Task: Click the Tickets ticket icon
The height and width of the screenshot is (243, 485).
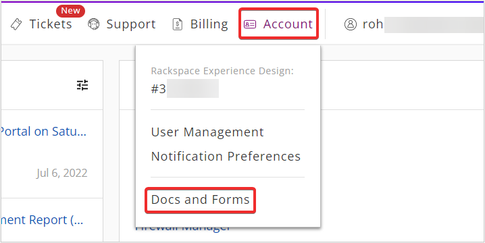Action: click(x=16, y=24)
